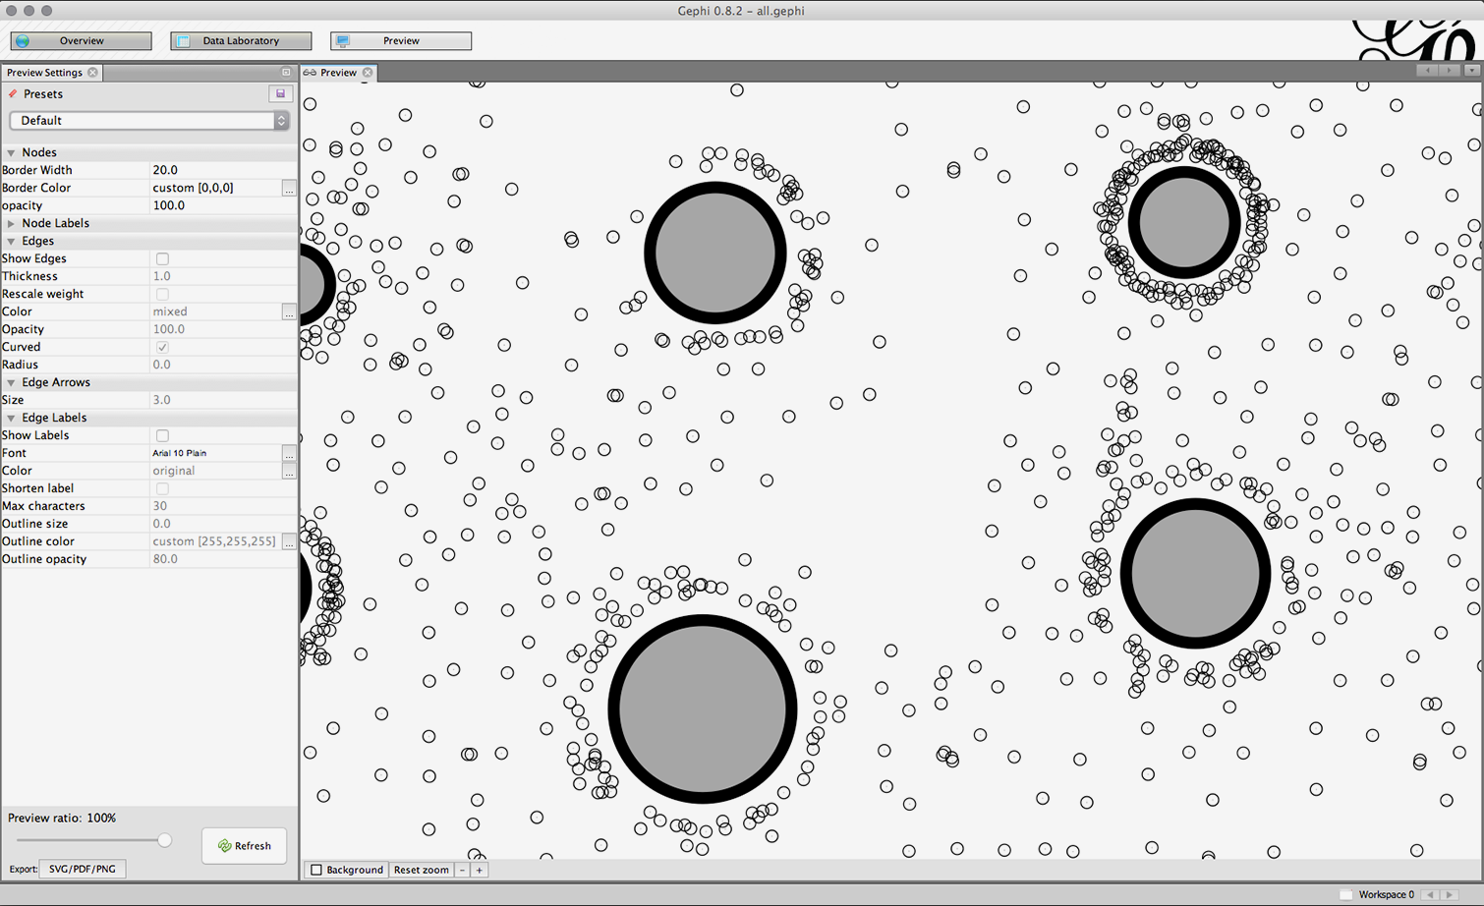Screen dimensions: 1484x906
Task: Click the Refresh button
Action: [244, 846]
